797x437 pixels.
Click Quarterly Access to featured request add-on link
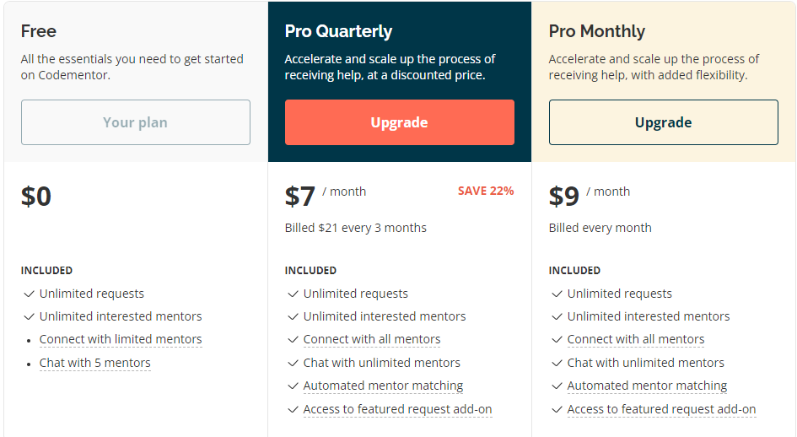point(397,409)
